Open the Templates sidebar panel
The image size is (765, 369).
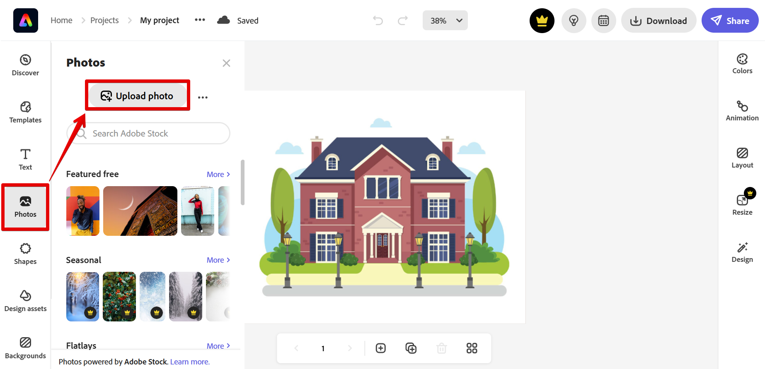pyautogui.click(x=25, y=113)
